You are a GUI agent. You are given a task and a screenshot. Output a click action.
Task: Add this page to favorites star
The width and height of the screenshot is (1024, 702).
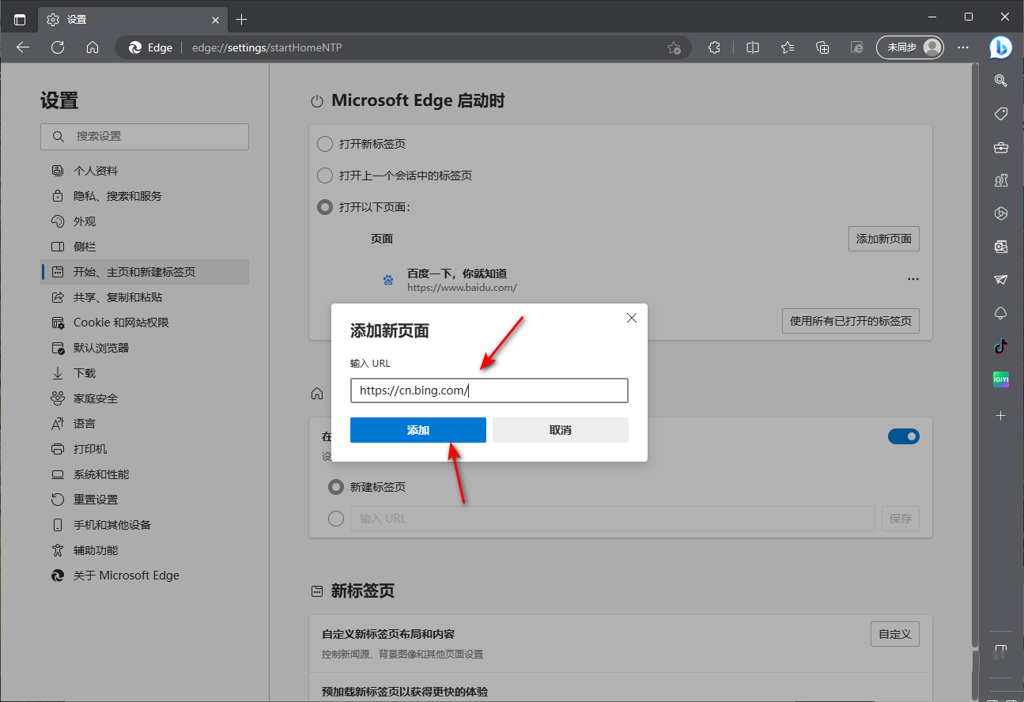[x=674, y=47]
